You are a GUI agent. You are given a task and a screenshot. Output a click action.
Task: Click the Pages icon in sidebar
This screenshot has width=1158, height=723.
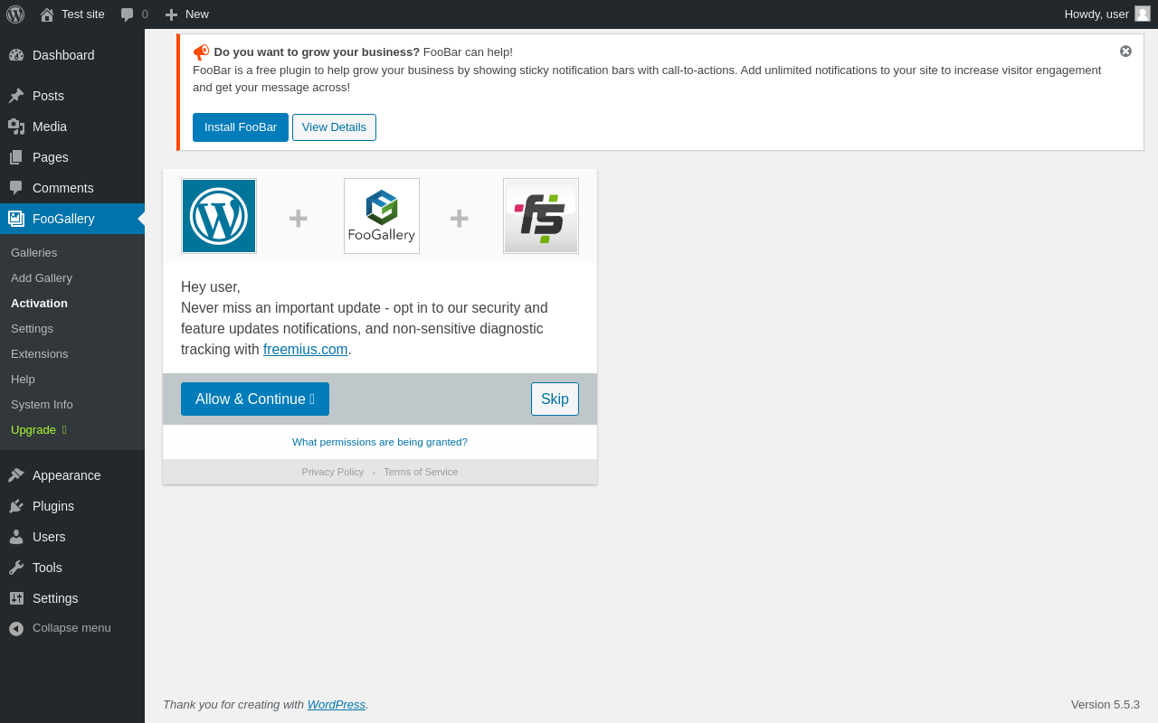tap(16, 157)
